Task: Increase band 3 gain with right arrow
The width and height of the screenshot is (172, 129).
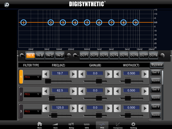Action: (108, 108)
